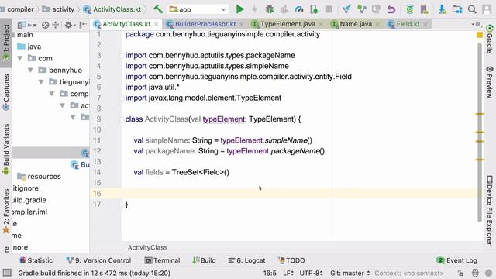496x279 pixels.
Task: Click the VCS Update Project arrow icon
Action: point(346,9)
